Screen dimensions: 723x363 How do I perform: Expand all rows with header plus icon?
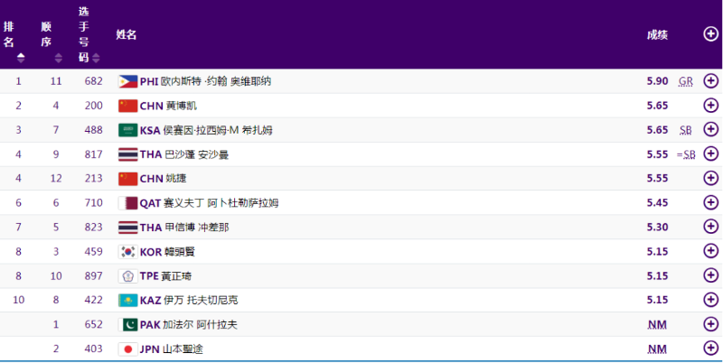[710, 34]
